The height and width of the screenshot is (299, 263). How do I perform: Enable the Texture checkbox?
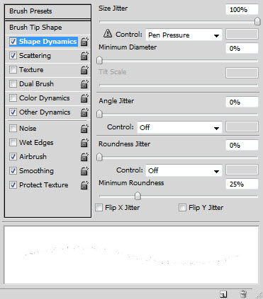point(13,70)
